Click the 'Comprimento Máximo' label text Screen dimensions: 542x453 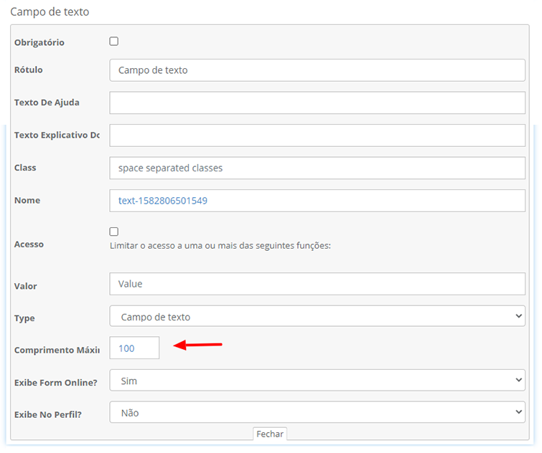[57, 351]
